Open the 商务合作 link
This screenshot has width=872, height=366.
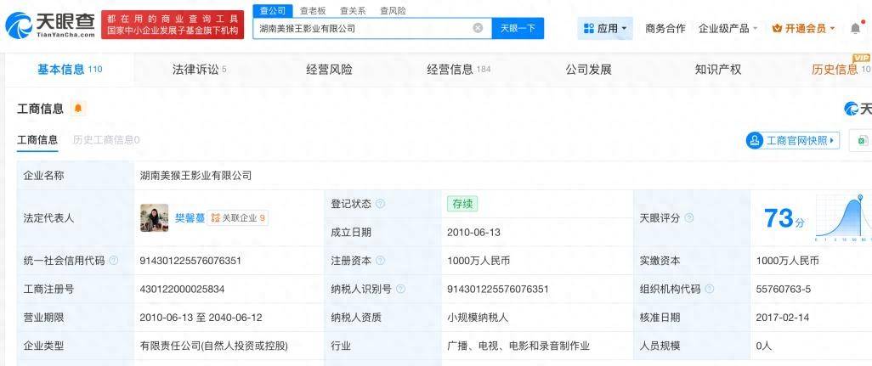665,28
